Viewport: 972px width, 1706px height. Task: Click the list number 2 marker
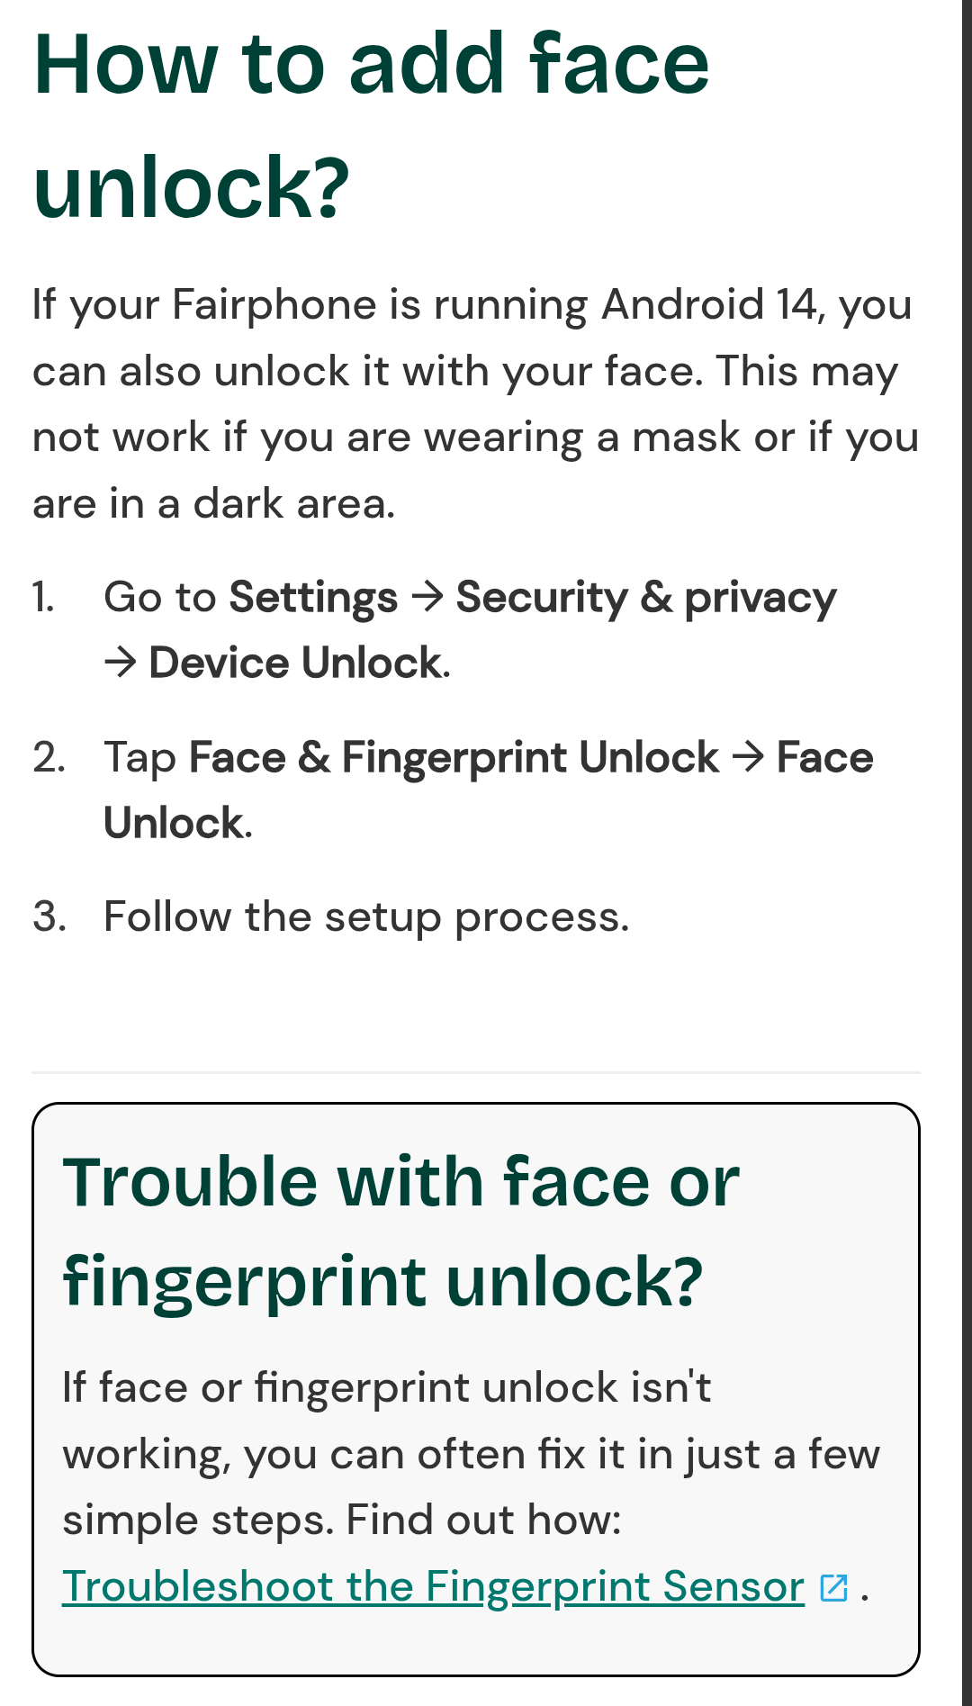(49, 757)
